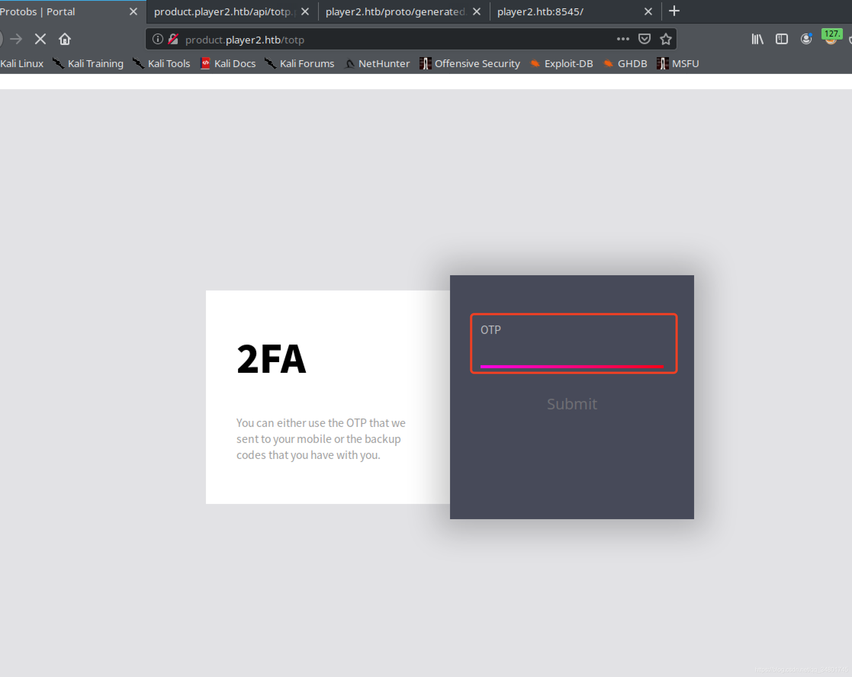Open Firefox account icon

(x=806, y=39)
